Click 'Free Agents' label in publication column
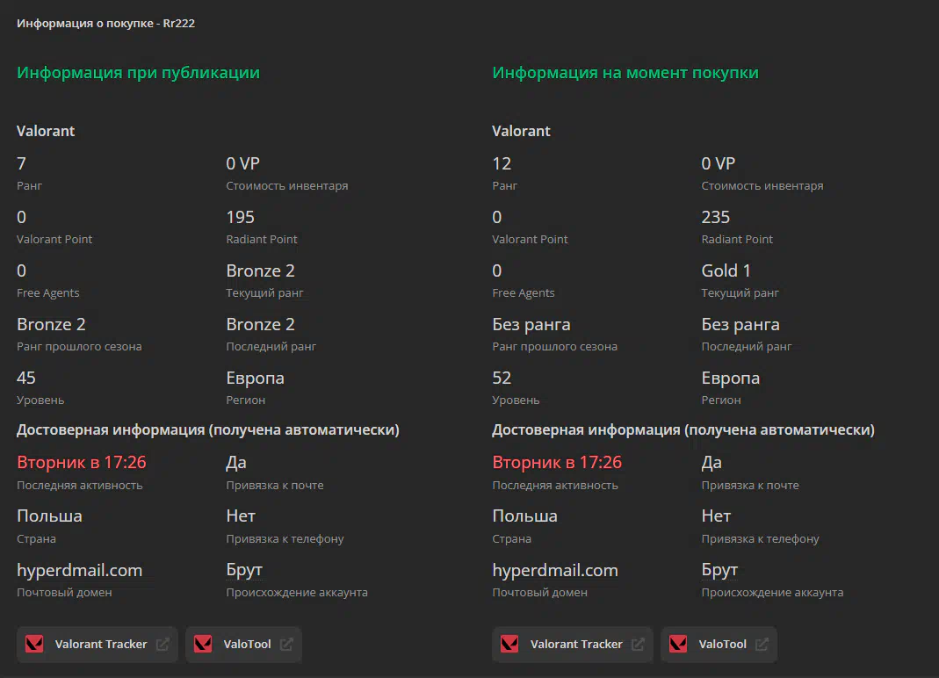939x678 pixels. coord(48,292)
